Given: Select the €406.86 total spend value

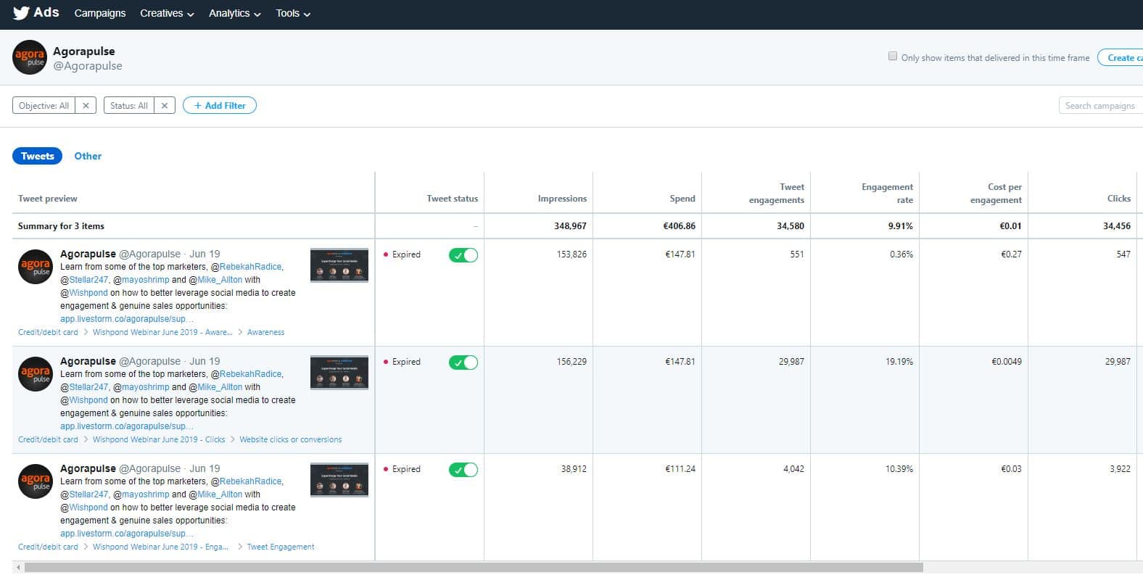Looking at the screenshot, I should coord(679,226).
